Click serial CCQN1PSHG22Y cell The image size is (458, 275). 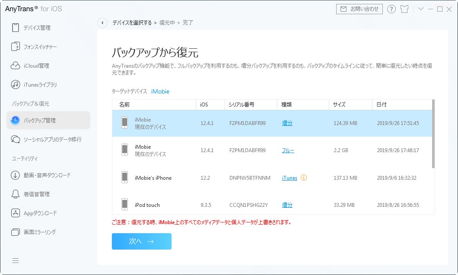click(x=248, y=205)
